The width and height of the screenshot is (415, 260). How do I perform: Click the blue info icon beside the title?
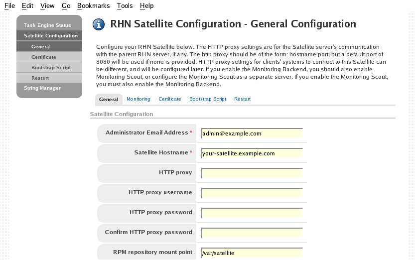click(99, 24)
